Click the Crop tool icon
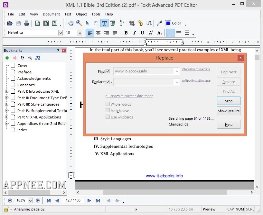 [x=132, y=23]
